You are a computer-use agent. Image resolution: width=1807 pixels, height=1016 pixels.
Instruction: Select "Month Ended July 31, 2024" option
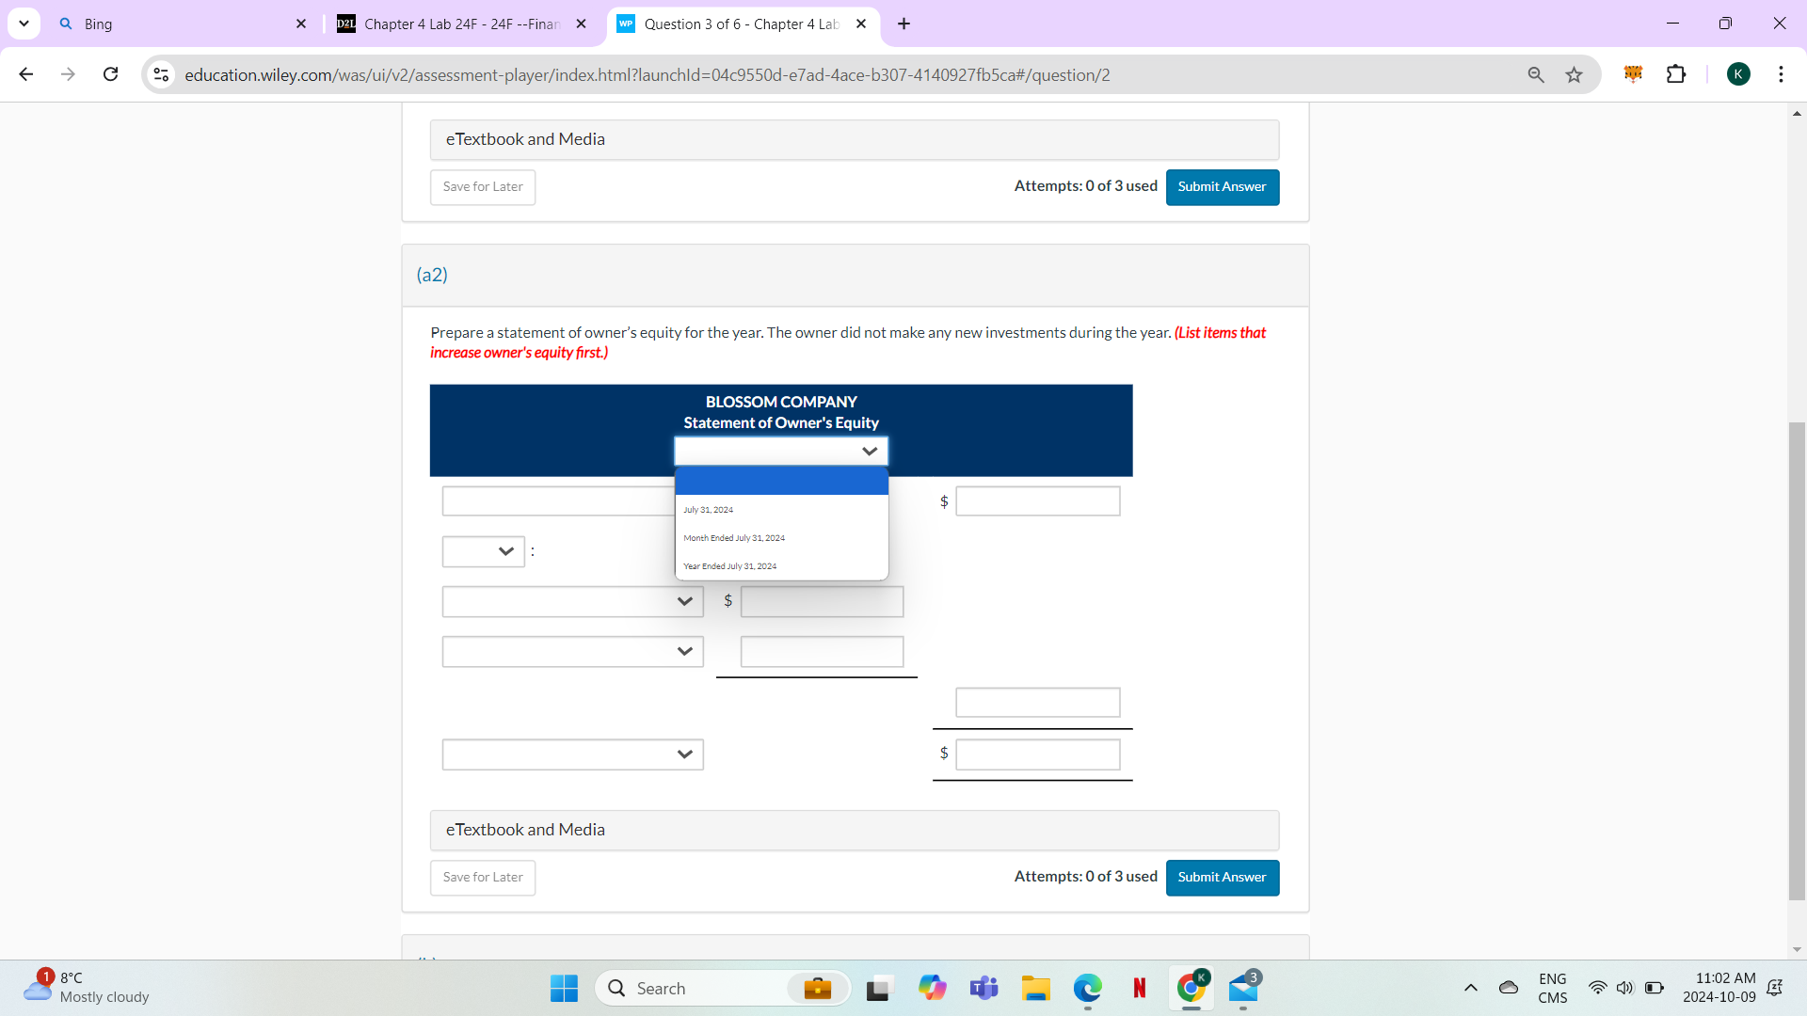(734, 537)
